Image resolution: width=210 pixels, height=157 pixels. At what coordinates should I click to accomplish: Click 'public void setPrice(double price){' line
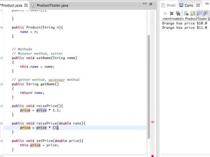point(48,141)
